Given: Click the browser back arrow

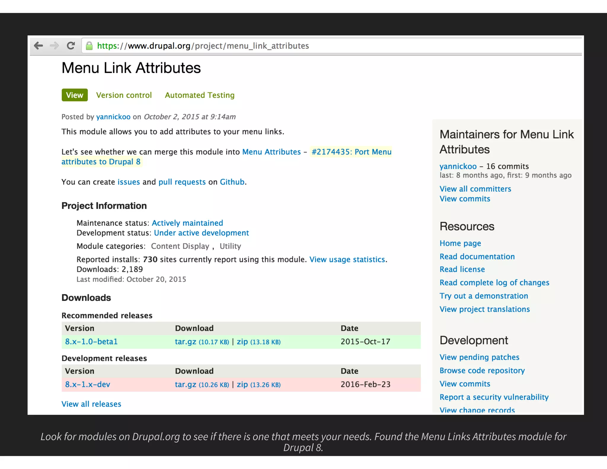Looking at the screenshot, I should pyautogui.click(x=39, y=46).
